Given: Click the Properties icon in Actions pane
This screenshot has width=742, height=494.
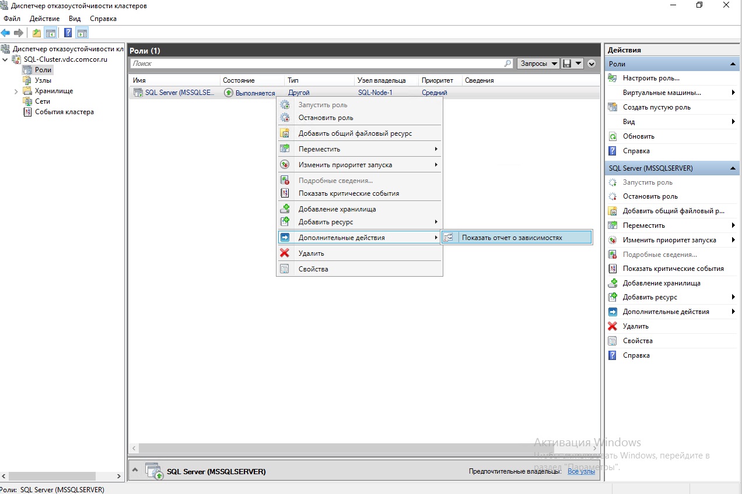Looking at the screenshot, I should 612,341.
